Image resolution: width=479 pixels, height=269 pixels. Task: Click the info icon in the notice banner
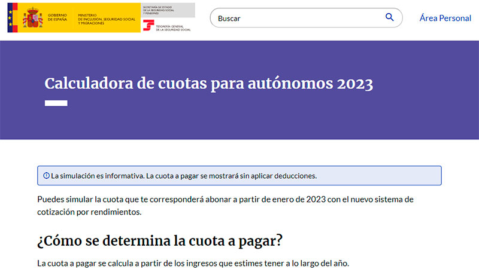(x=46, y=176)
